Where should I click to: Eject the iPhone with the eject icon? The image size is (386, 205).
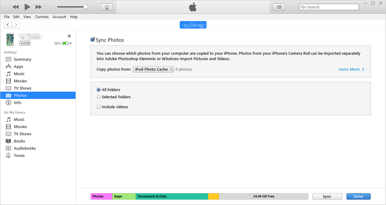(69, 36)
